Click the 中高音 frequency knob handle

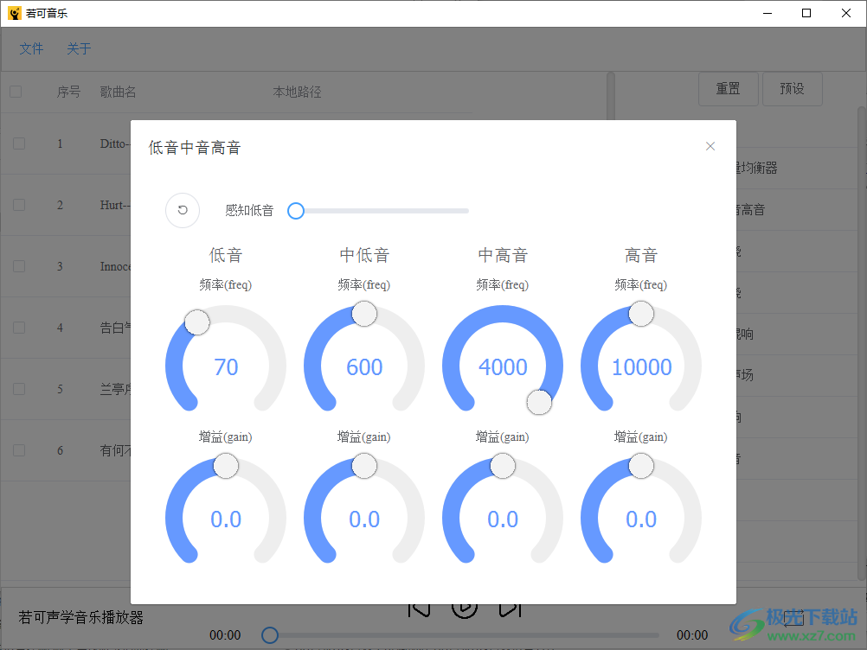point(539,402)
